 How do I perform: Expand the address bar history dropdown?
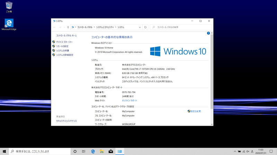point(140,27)
